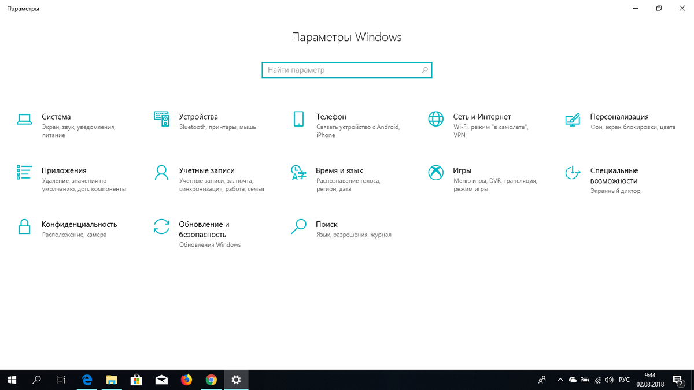Open the Учетные записи person icon
The width and height of the screenshot is (694, 390).
coord(161,172)
